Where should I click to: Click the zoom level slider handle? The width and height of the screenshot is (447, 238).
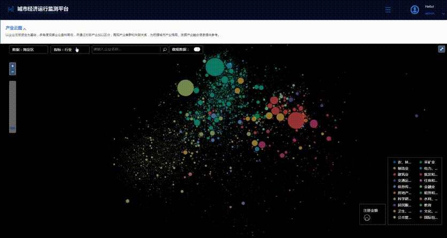(x=12, y=128)
